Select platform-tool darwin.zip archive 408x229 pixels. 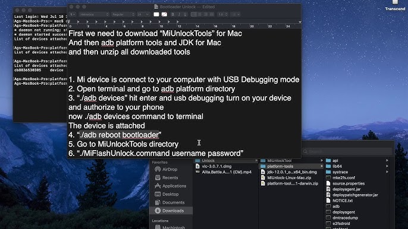pyautogui.click(x=293, y=183)
